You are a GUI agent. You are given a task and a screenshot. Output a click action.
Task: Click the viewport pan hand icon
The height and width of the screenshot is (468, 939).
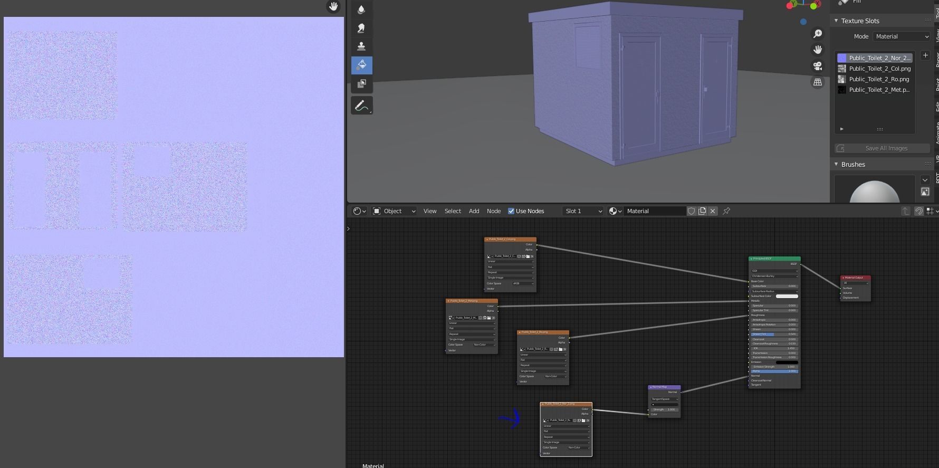point(818,50)
